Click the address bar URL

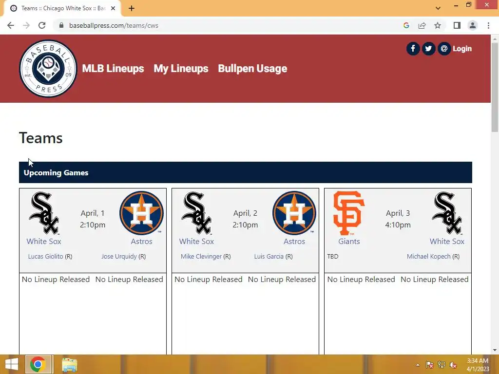[x=114, y=25]
